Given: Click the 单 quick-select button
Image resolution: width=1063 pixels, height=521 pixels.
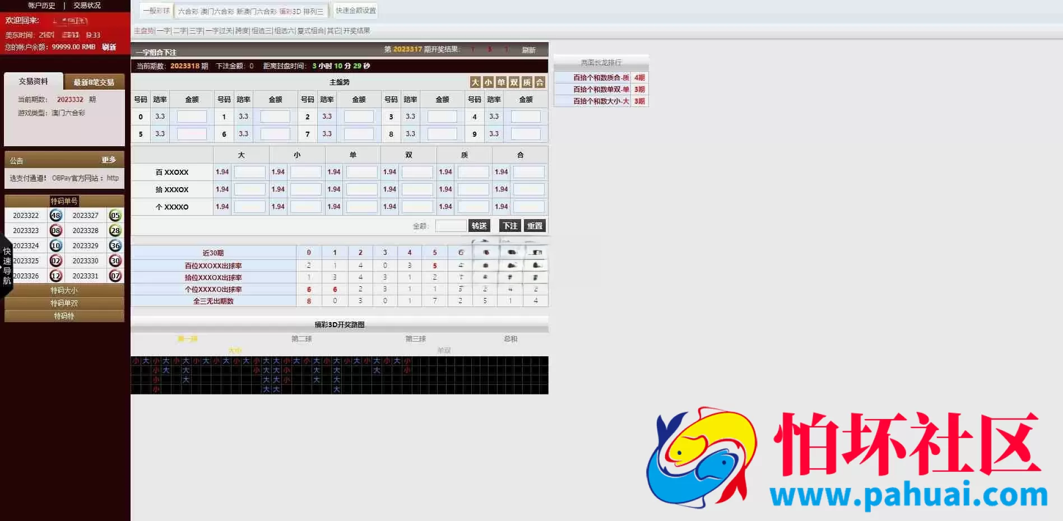Looking at the screenshot, I should 501,82.
